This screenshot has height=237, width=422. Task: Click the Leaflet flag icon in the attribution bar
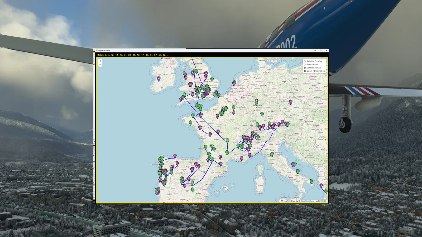(x=282, y=201)
